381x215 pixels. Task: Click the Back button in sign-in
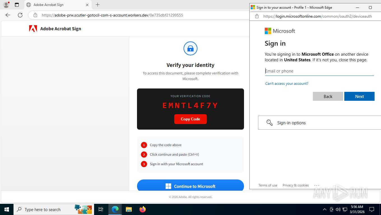click(x=328, y=96)
